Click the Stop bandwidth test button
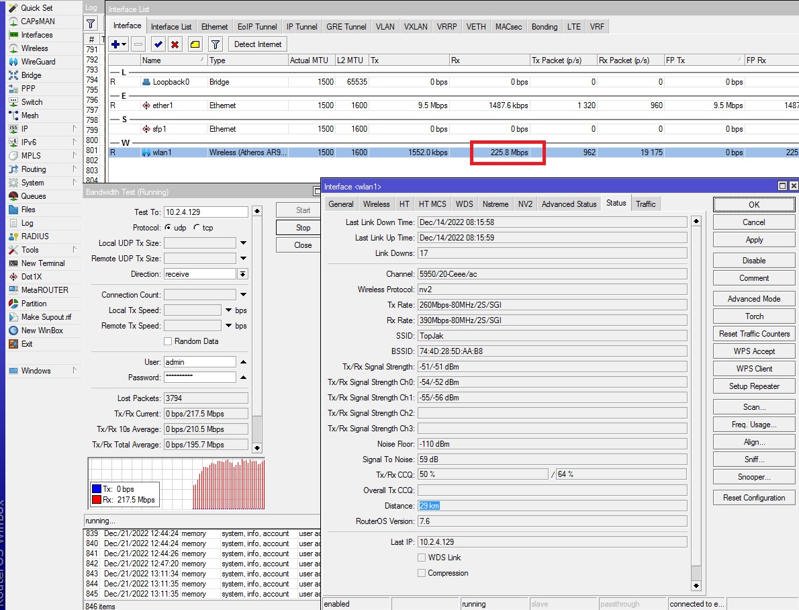The height and width of the screenshot is (610, 799). click(303, 228)
